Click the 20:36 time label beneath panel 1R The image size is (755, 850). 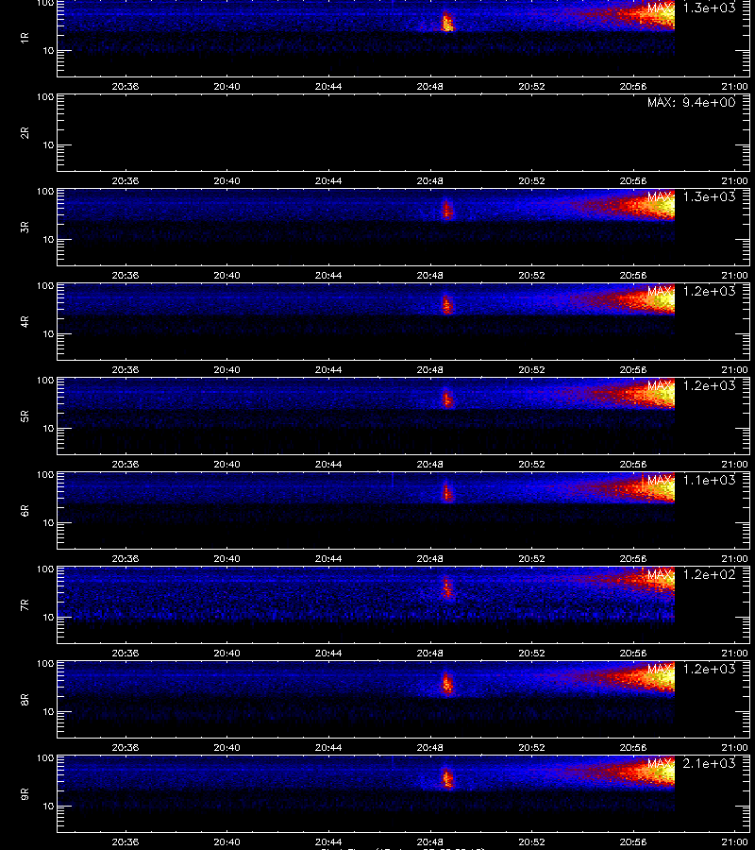(x=126, y=86)
